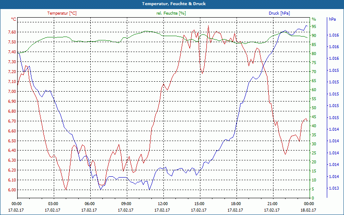This screenshot has height=215, width=344.
Task: Click the '6,20' temperature axis value
Action: point(12,170)
